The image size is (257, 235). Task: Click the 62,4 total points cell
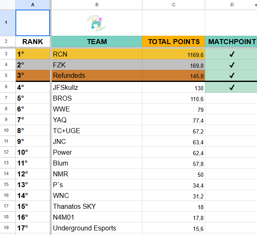coord(174,152)
